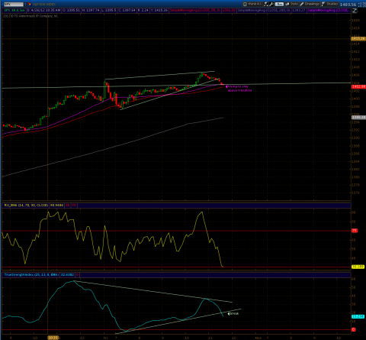366x340 pixels.
Task: Open the 5m timeframe selector
Action: point(279,4)
